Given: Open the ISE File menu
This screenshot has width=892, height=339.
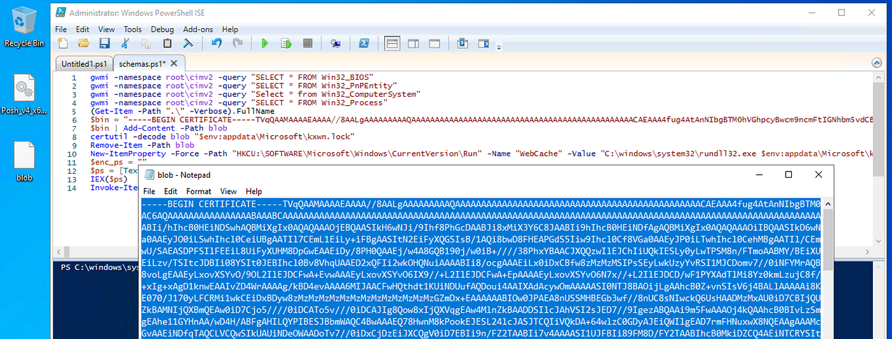Looking at the screenshot, I should click(x=61, y=29).
